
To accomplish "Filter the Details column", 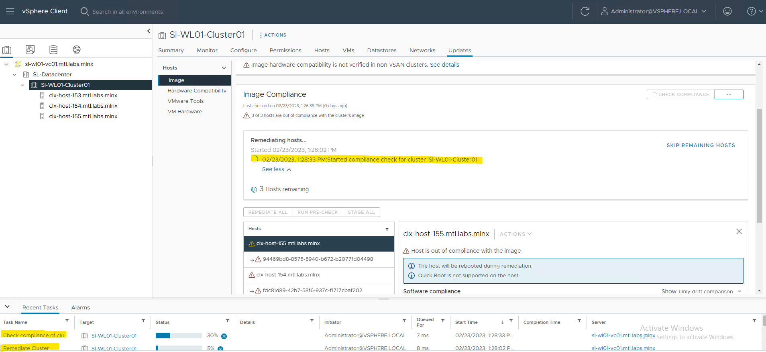I will 312,321.
